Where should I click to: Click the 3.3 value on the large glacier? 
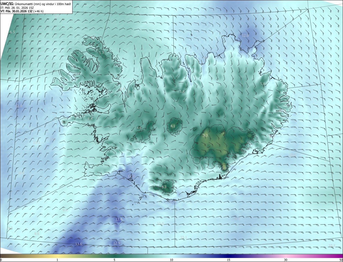click(205, 136)
